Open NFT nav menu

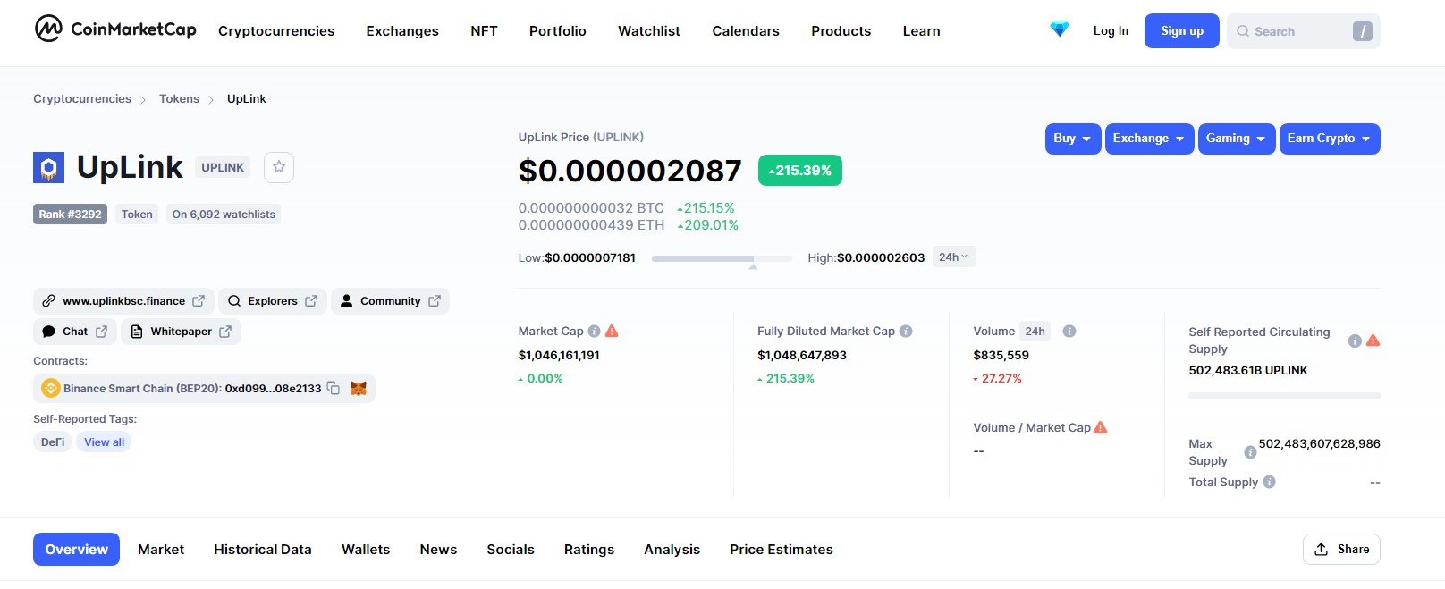coord(484,31)
